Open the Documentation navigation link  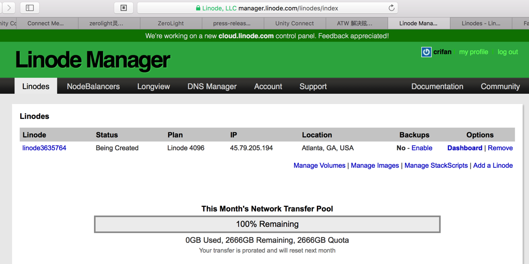coord(437,86)
